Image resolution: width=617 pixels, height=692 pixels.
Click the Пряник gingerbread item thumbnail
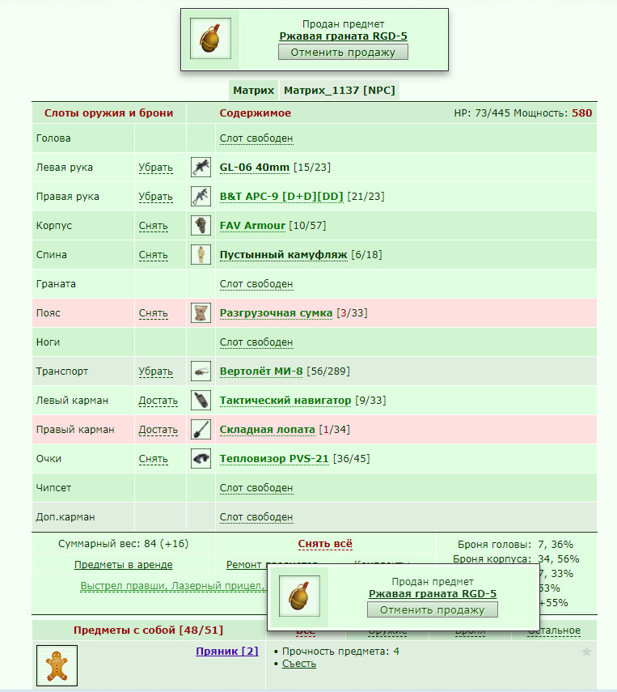click(57, 665)
